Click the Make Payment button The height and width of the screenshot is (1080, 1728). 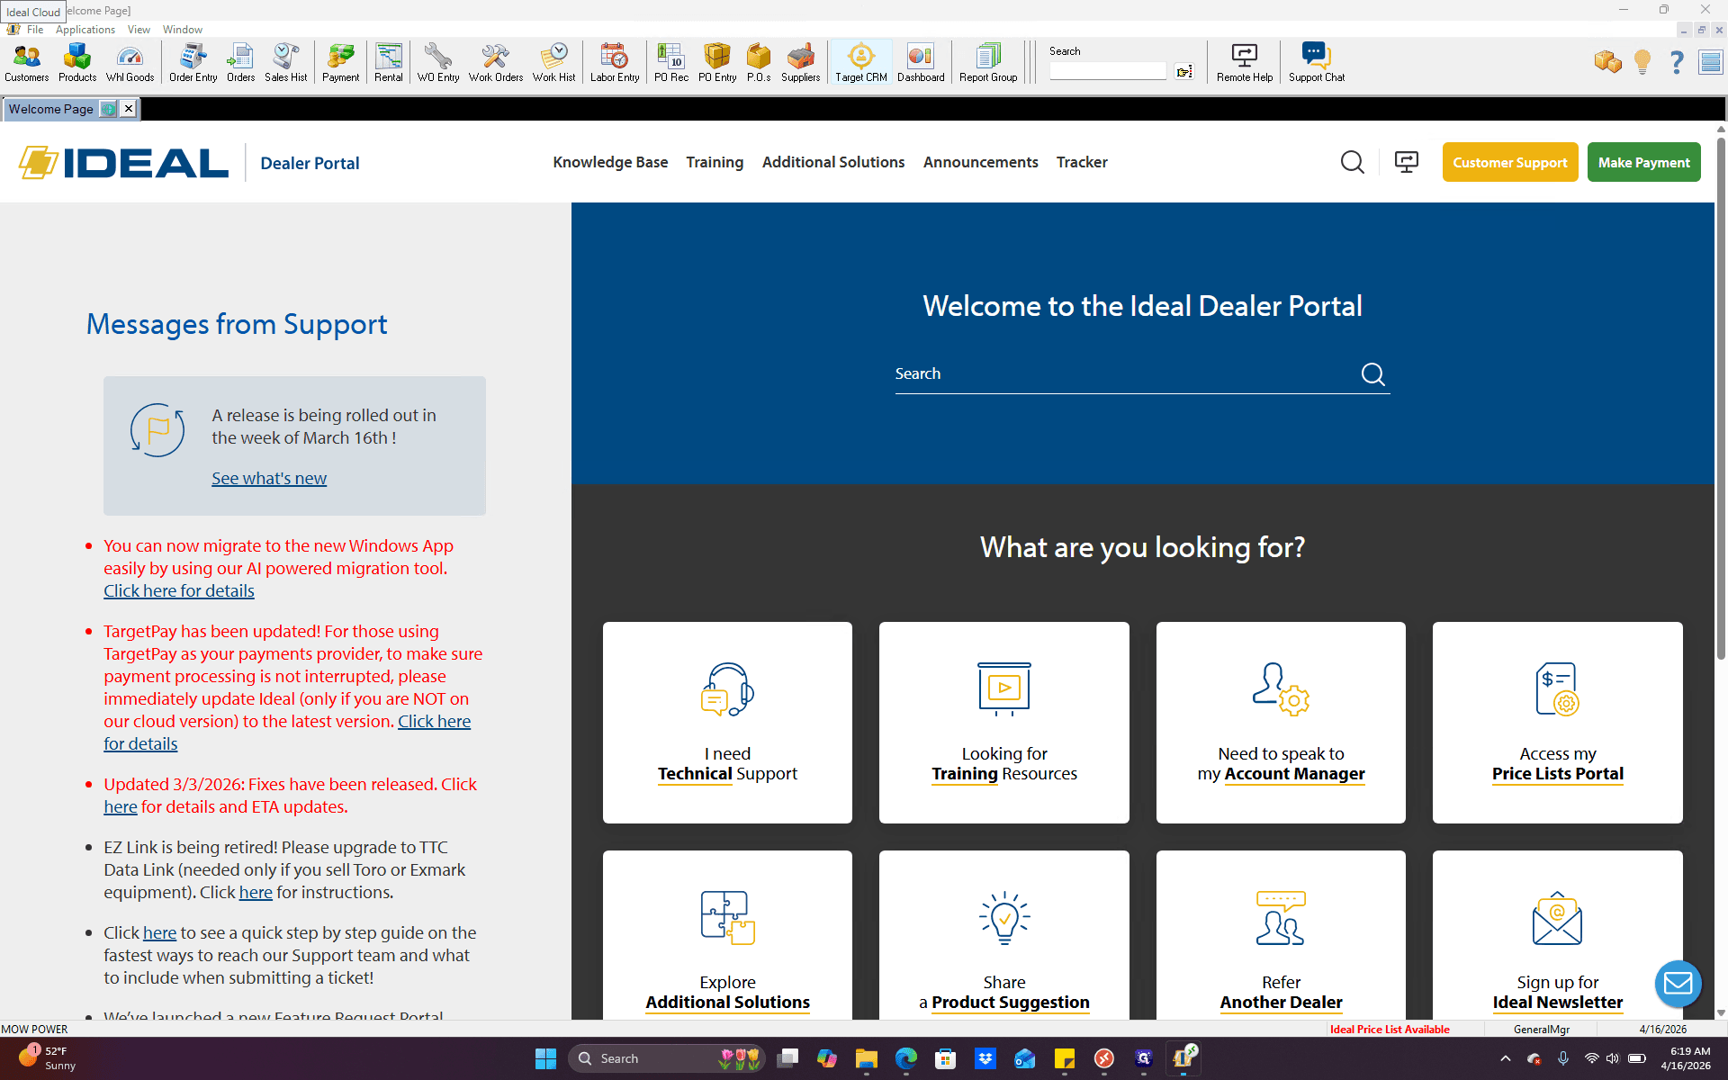pyautogui.click(x=1643, y=162)
